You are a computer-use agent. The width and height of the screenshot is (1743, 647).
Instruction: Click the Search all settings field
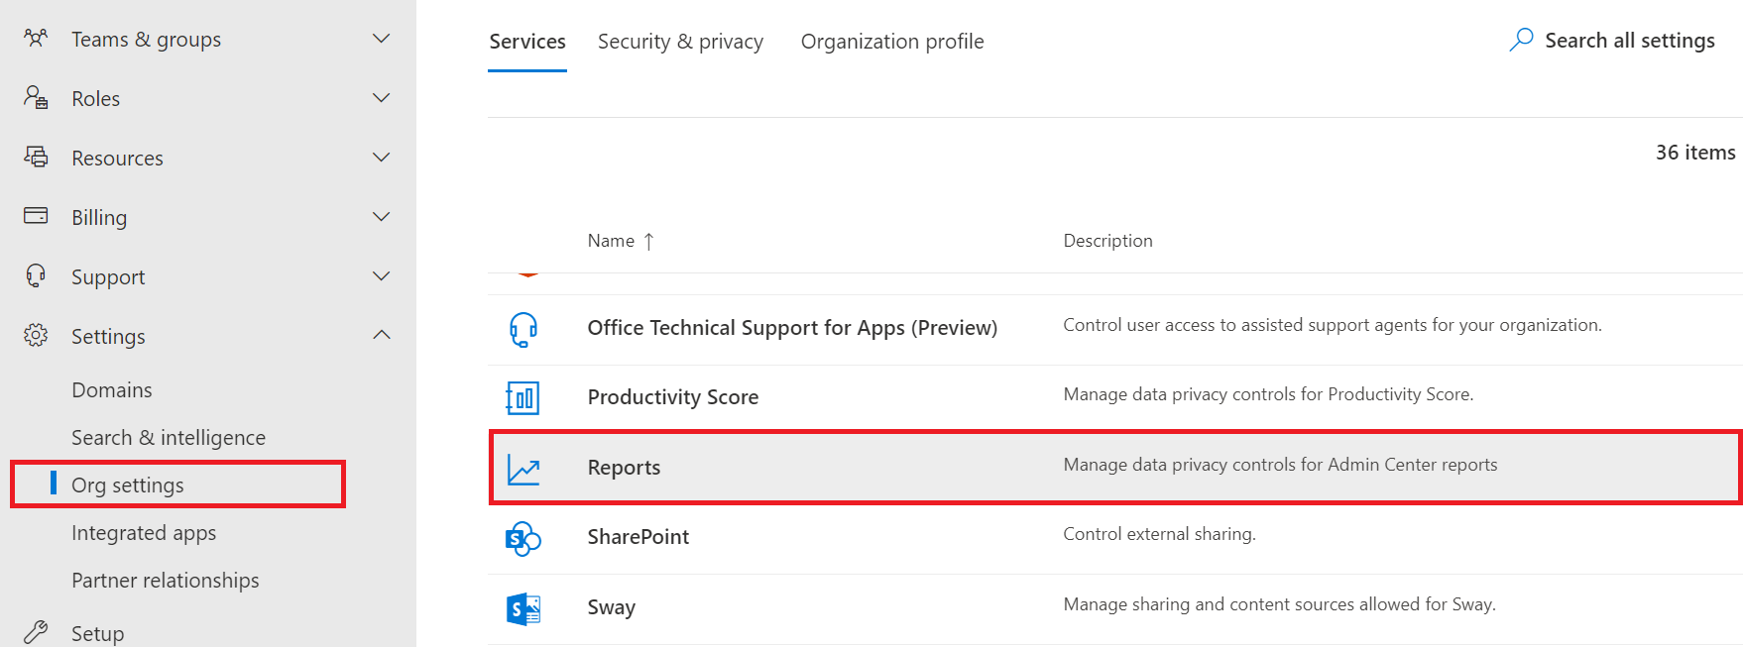pos(1629,41)
